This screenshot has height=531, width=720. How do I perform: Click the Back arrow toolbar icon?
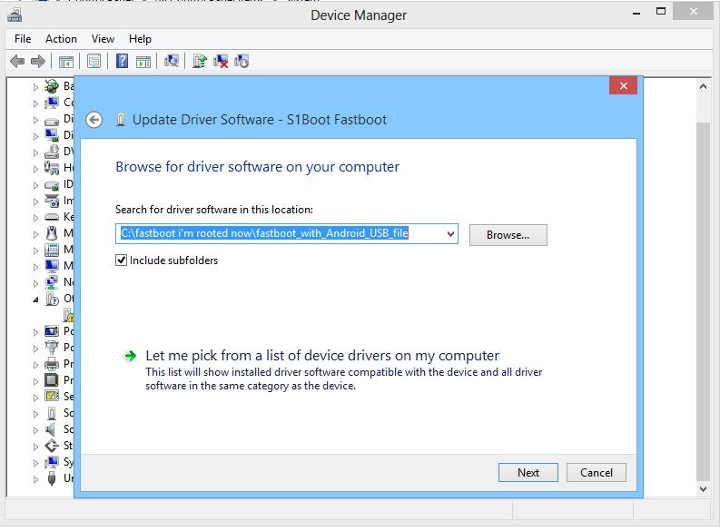(x=17, y=61)
